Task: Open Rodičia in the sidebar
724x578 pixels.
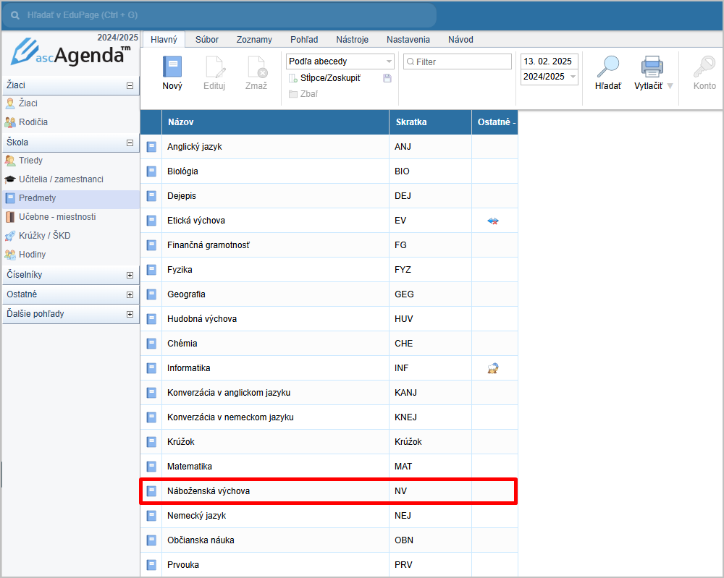Action: pyautogui.click(x=70, y=122)
